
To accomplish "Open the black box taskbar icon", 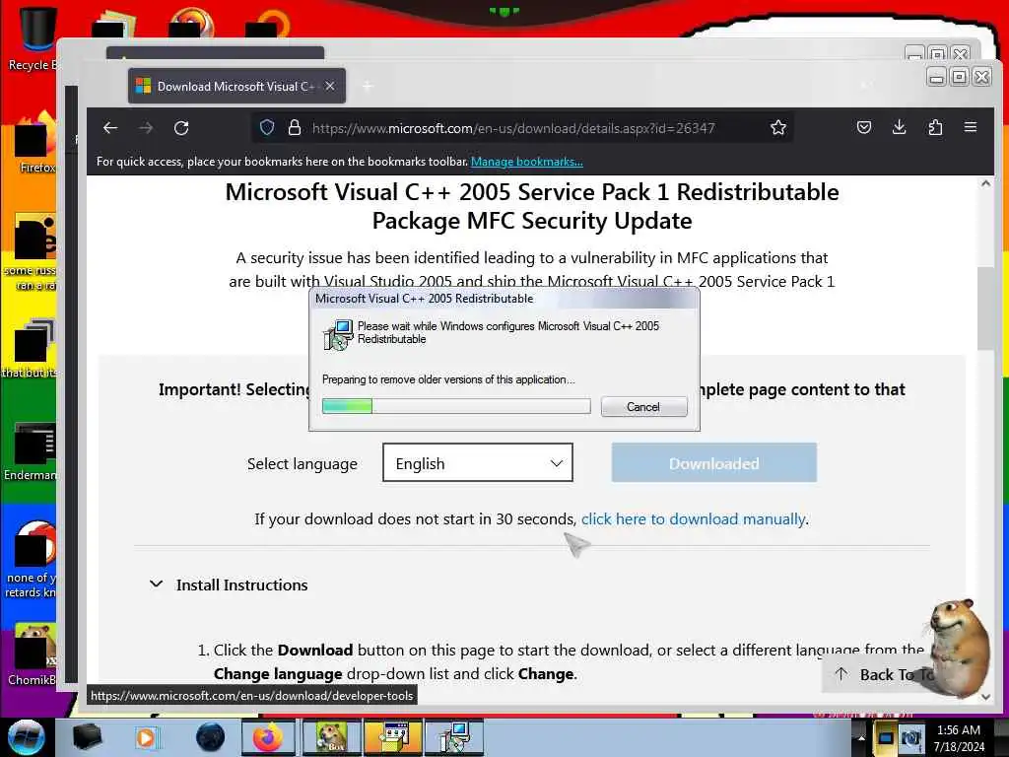I will coord(87,737).
